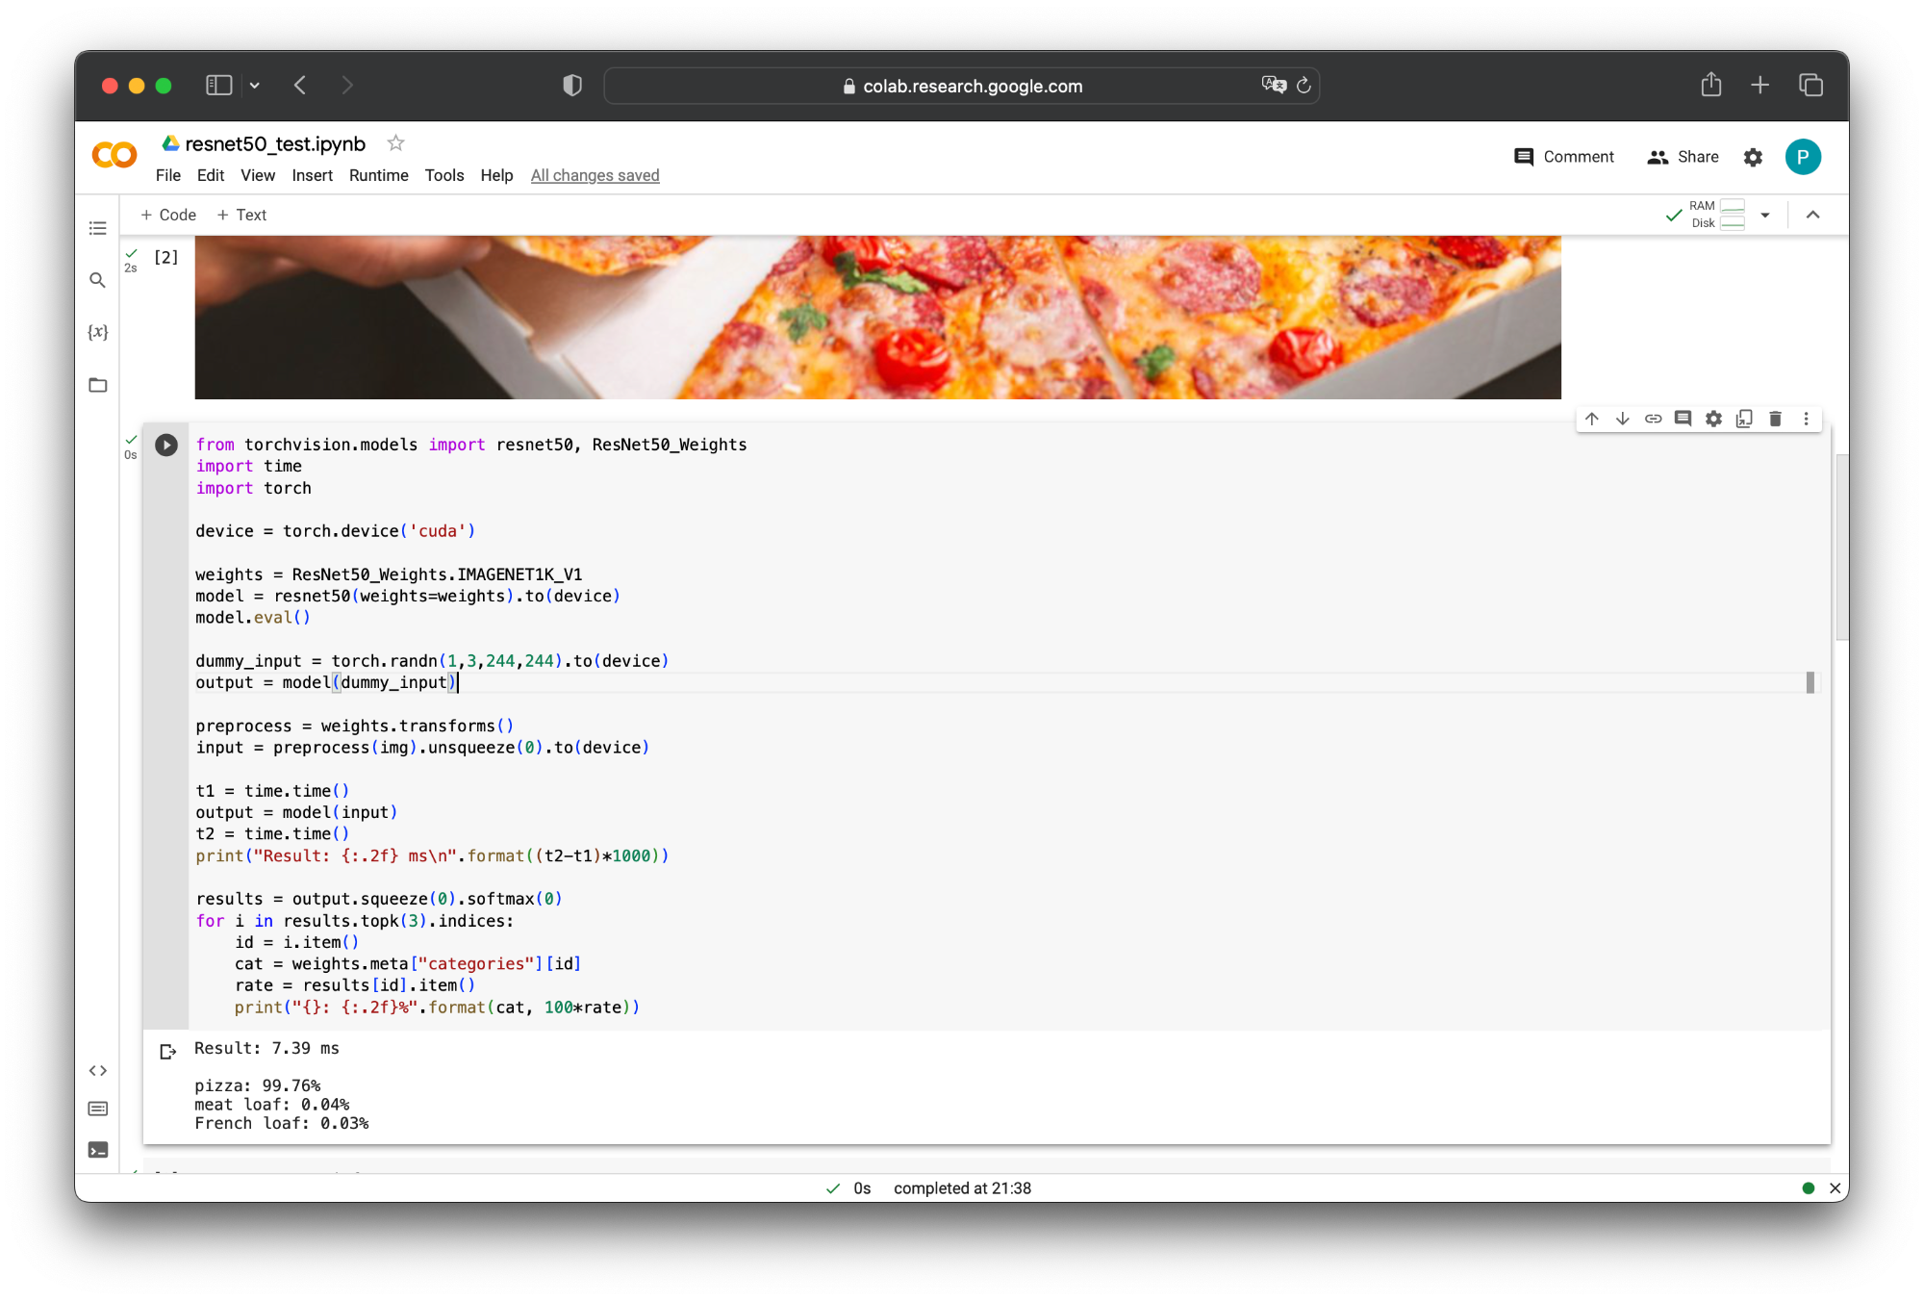Mirror the cell in a tab
This screenshot has width=1924, height=1301.
coord(1744,419)
